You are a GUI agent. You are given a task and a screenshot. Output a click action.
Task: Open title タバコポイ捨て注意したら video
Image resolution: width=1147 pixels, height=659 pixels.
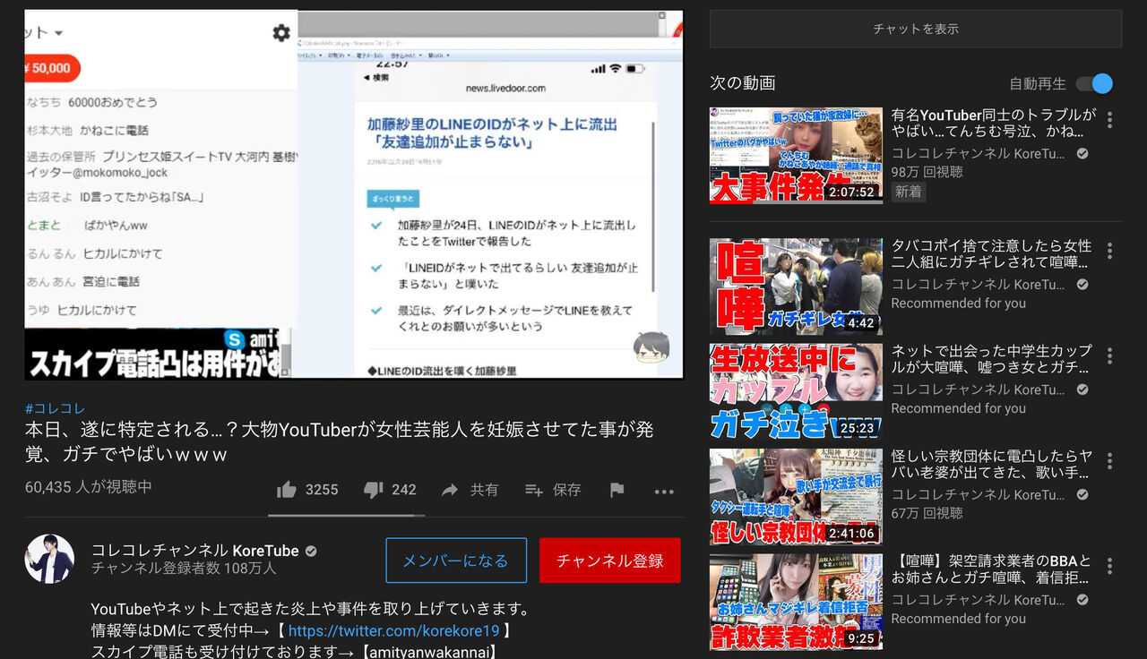coord(991,253)
